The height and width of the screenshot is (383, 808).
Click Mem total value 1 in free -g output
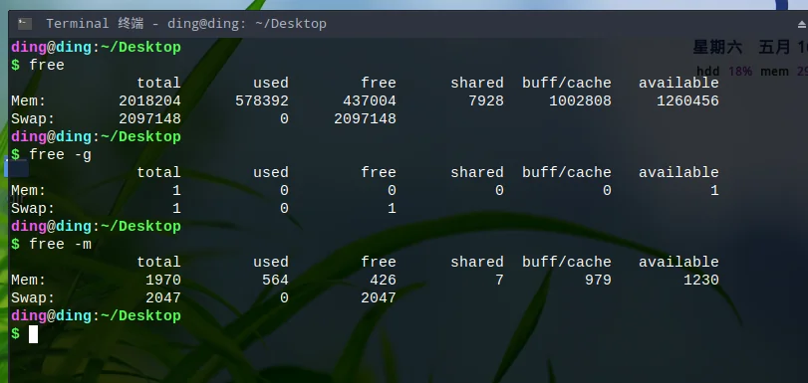tap(176, 190)
